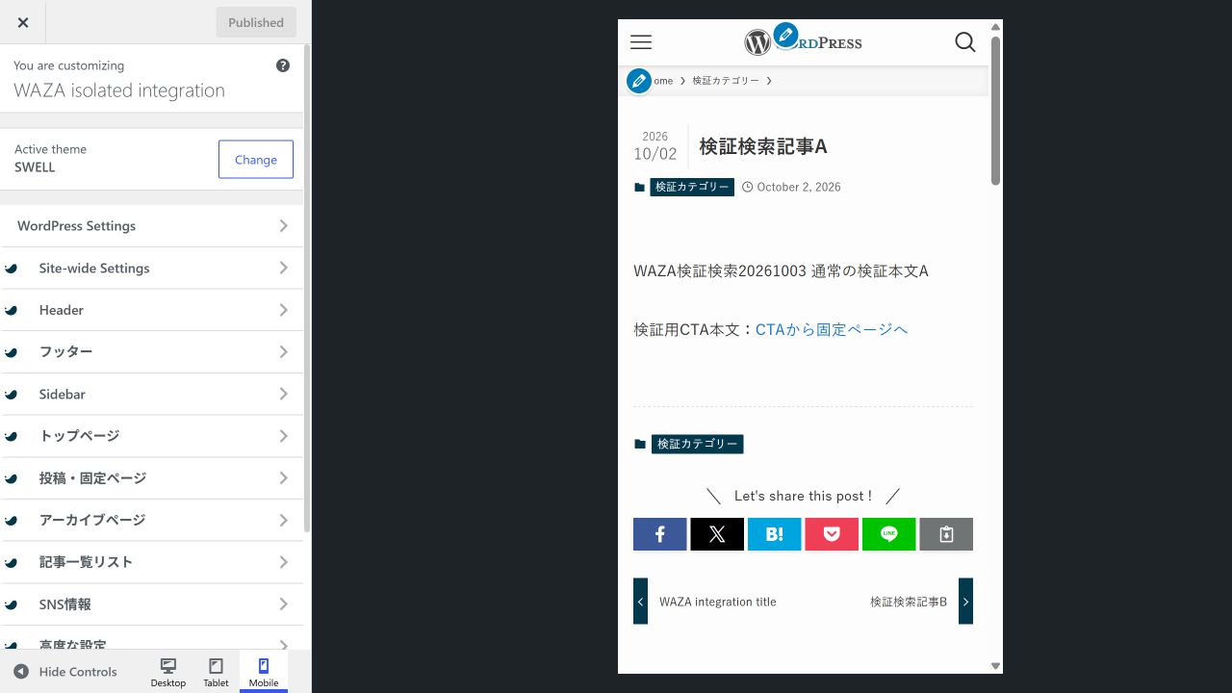The width and height of the screenshot is (1232, 693).
Task: Go to next post with right arrow
Action: pos(965,601)
